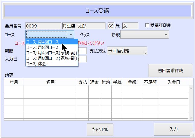Click the 金額 column header

tap(132, 82)
